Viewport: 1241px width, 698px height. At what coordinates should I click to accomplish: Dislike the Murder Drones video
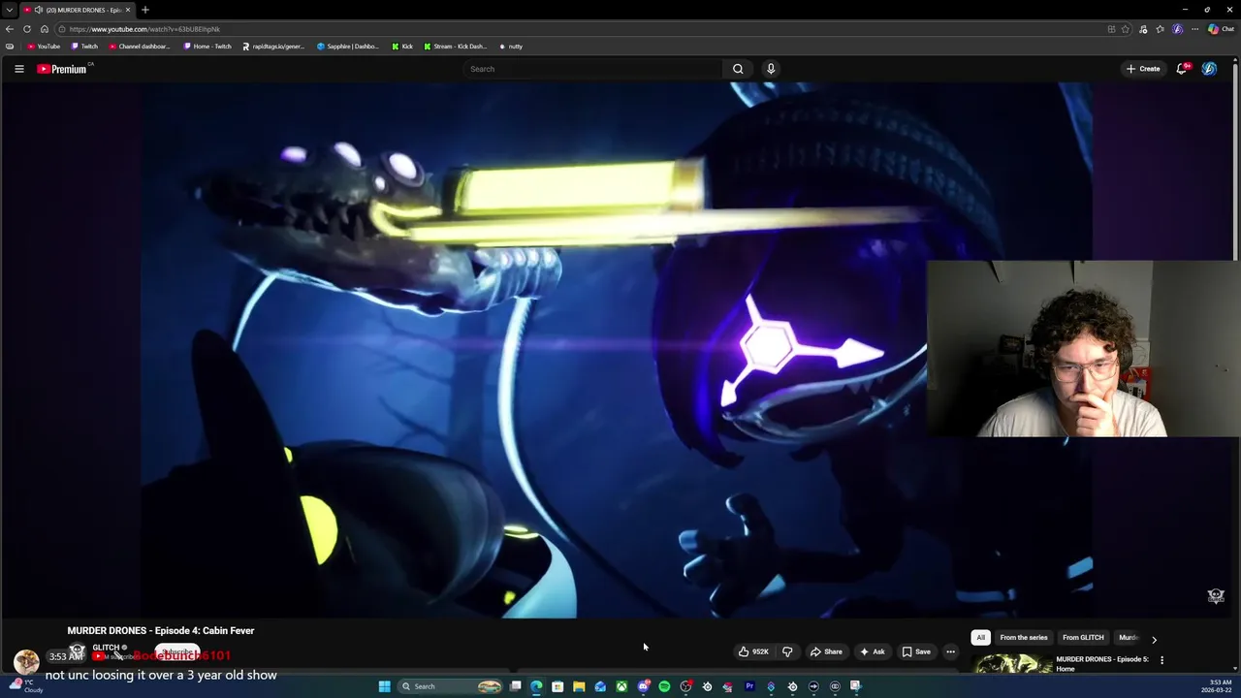pyautogui.click(x=787, y=651)
